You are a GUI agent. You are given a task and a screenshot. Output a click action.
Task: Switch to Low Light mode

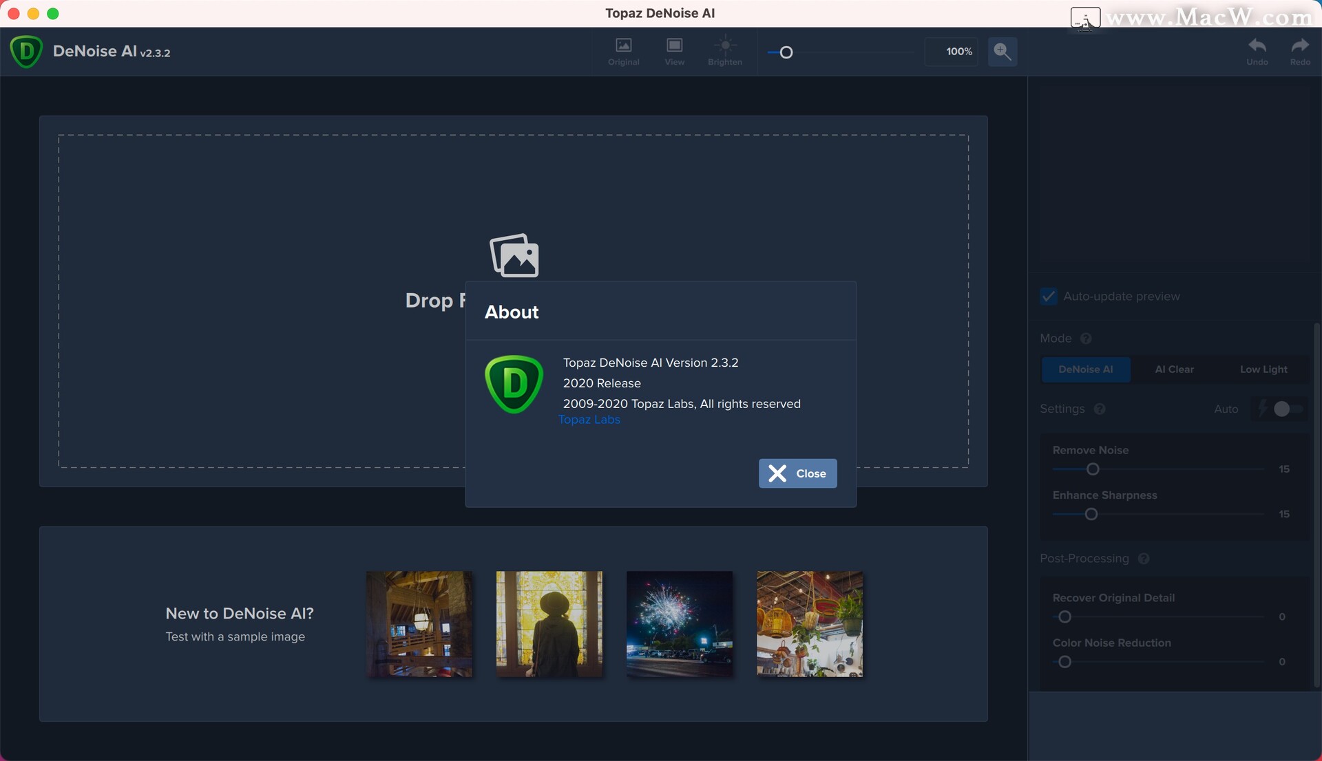[x=1263, y=369]
